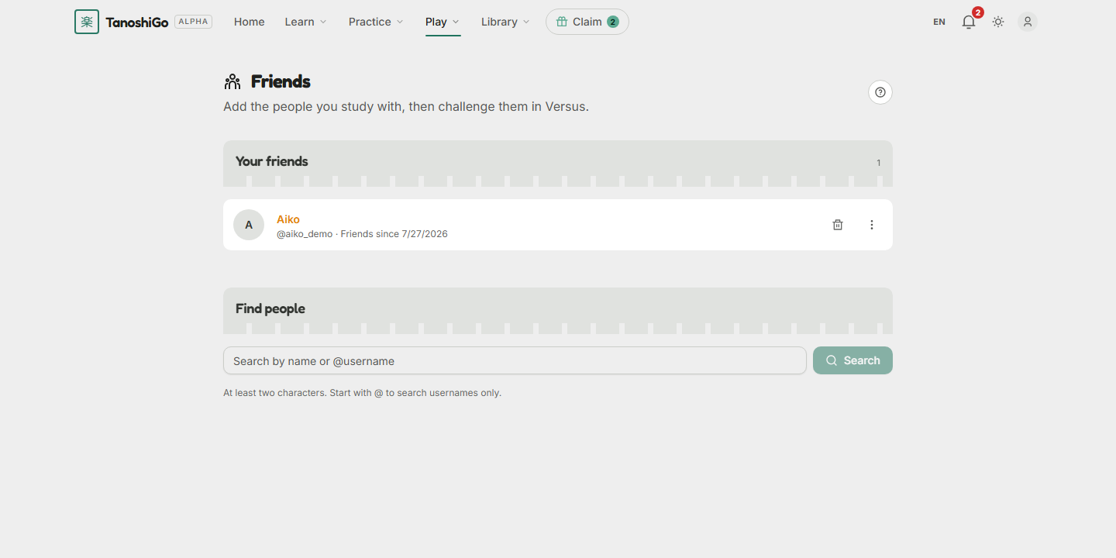Click Aiko's avatar circle
The height and width of the screenshot is (558, 1116).
click(x=249, y=225)
